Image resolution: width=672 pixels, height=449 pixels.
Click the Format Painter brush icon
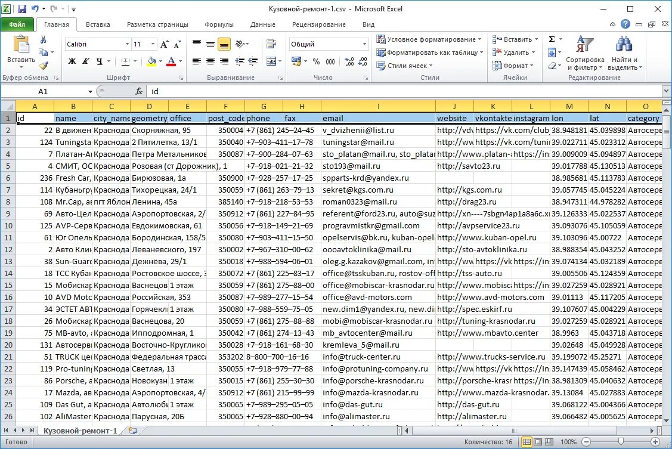pos(44,65)
